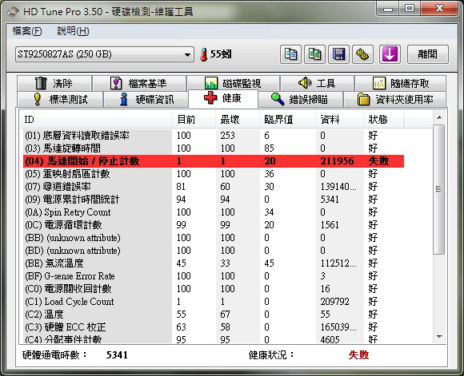The height and width of the screenshot is (376, 464).
Task: Click the vertical scrollbar thumb
Action: [439, 189]
